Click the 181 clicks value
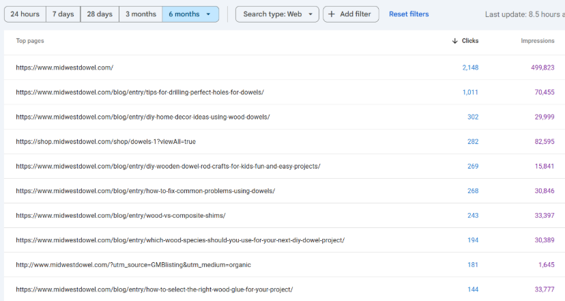The height and width of the screenshot is (301, 565). [x=473, y=265]
